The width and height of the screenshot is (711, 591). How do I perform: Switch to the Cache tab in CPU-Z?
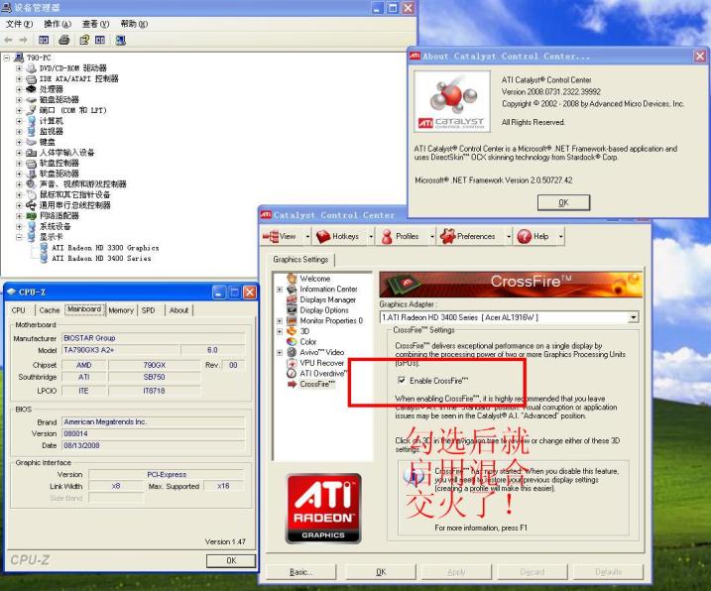tap(50, 310)
